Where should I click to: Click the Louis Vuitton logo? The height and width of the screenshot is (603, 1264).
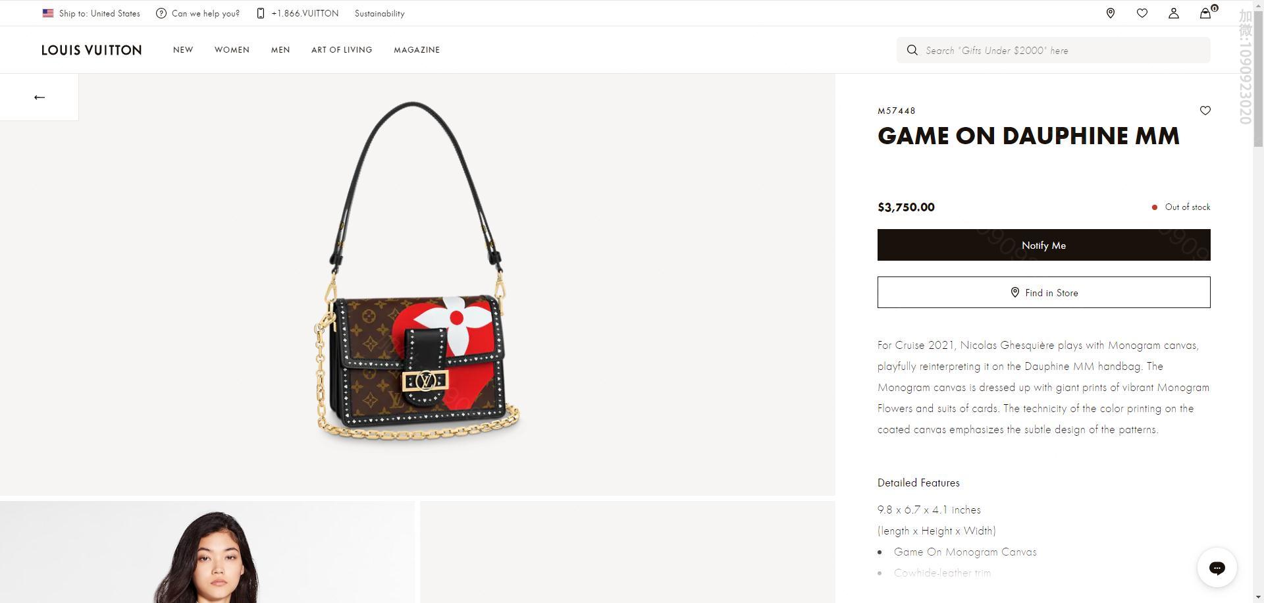point(92,50)
